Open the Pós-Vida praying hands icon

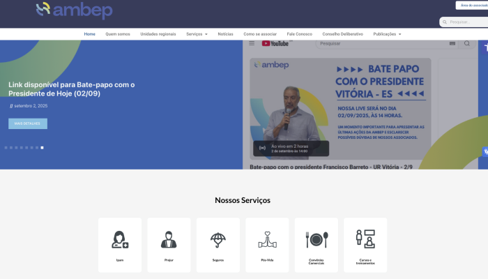point(267,239)
